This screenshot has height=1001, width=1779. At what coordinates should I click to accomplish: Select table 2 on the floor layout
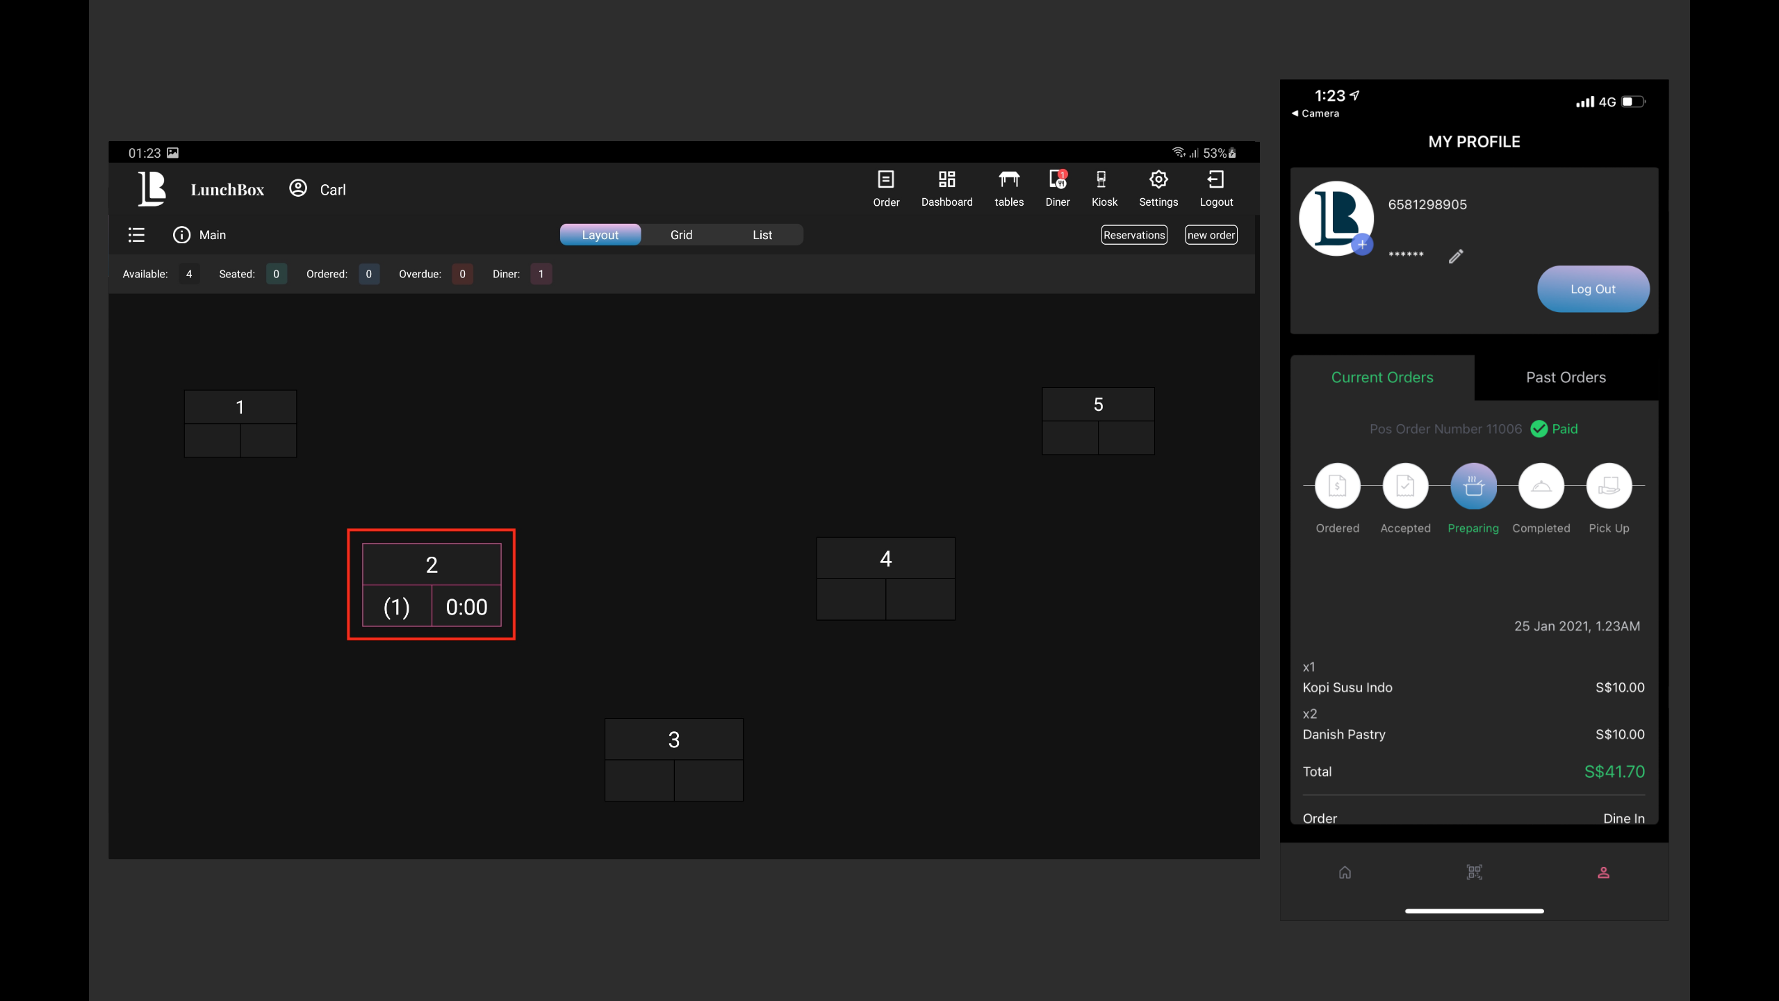432,585
